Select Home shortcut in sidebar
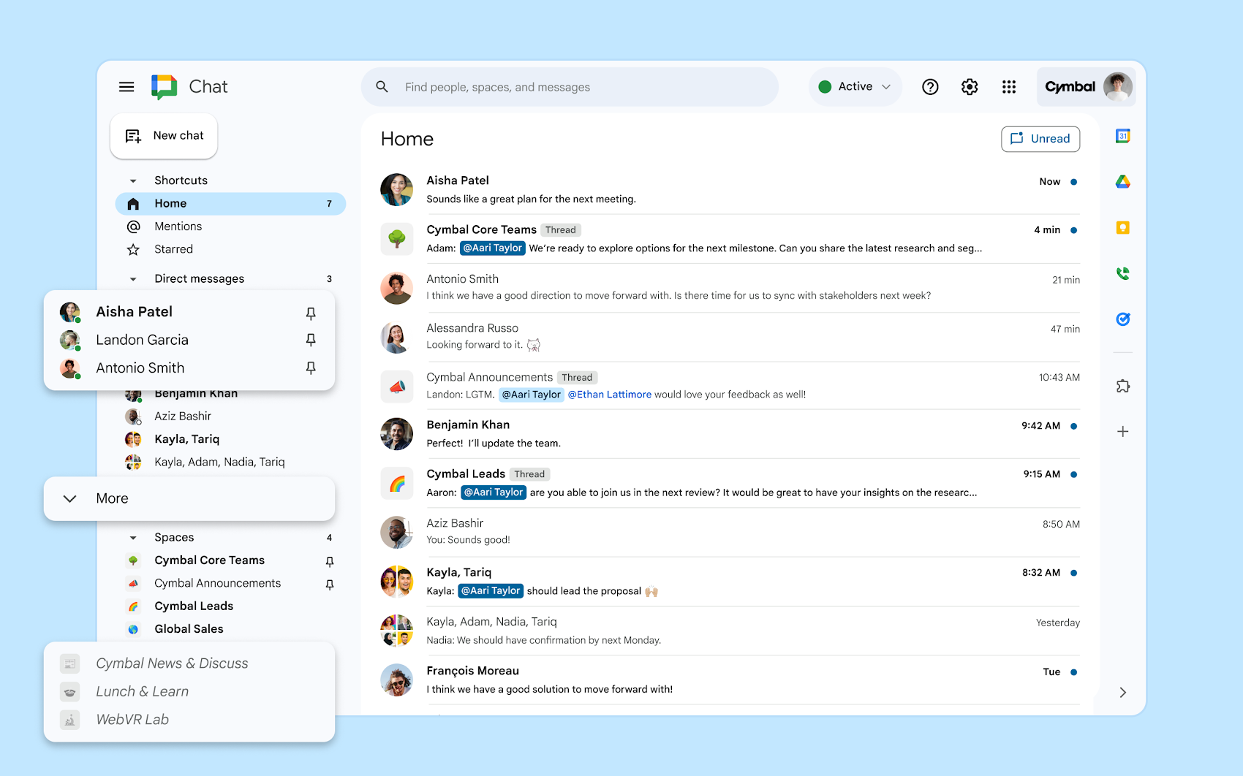The width and height of the screenshot is (1243, 776). click(x=230, y=204)
